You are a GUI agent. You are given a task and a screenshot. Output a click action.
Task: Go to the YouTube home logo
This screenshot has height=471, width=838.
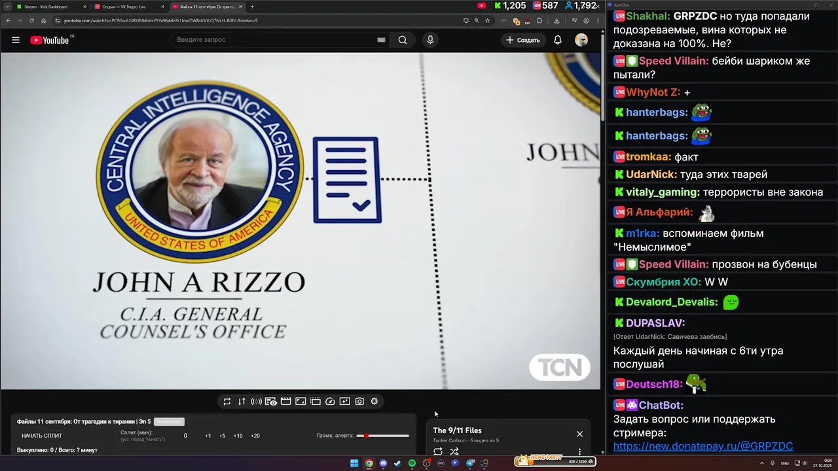tap(49, 40)
